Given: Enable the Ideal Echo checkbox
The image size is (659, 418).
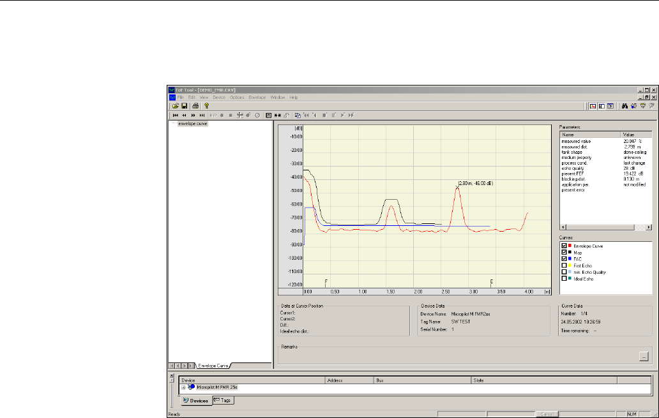Looking at the screenshot, I should (564, 278).
